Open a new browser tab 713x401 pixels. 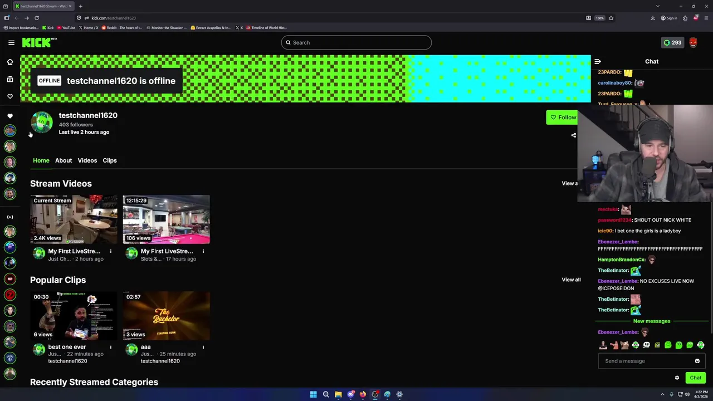pos(80,6)
